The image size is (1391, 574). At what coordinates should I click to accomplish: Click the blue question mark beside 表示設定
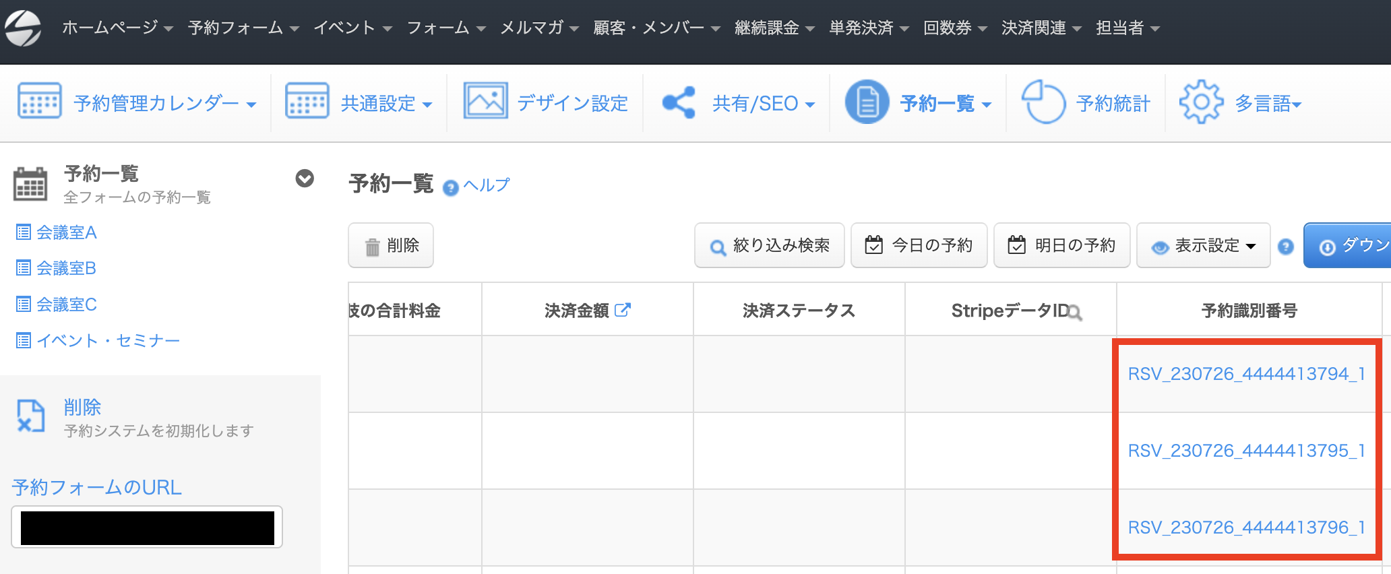click(x=1286, y=247)
